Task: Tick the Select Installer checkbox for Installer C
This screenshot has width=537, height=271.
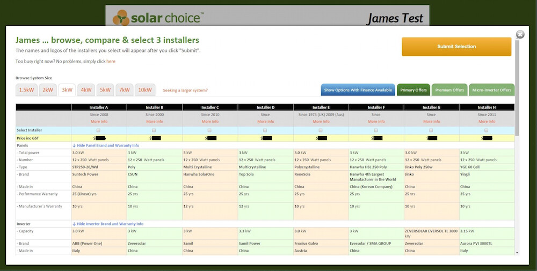Action: (209, 130)
